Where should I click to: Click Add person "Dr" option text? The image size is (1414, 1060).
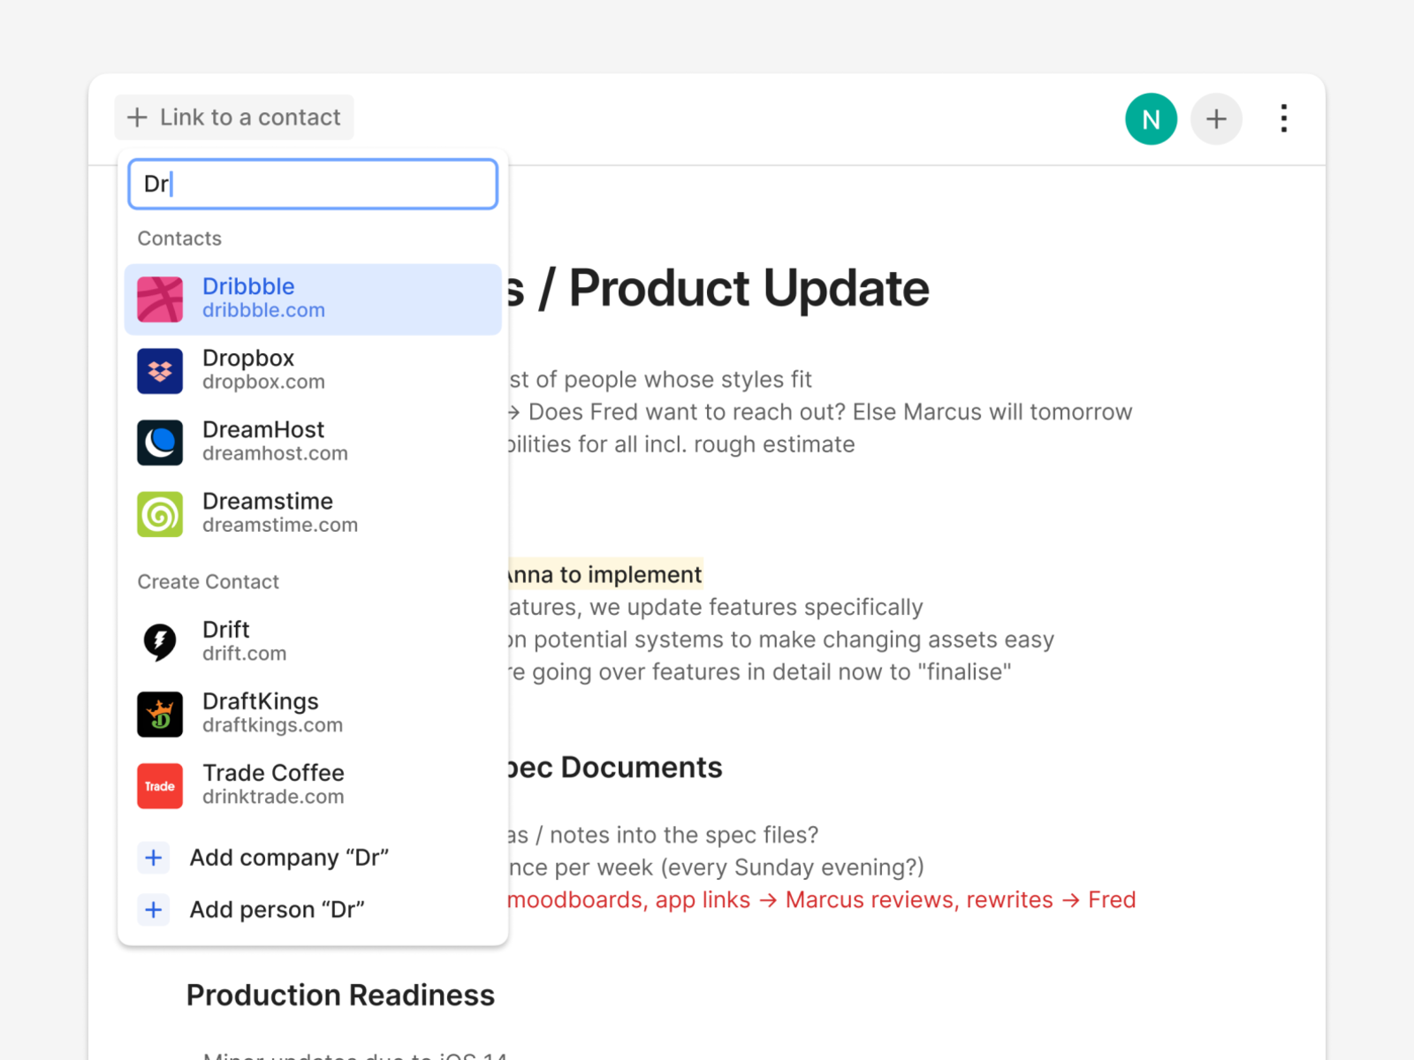pyautogui.click(x=277, y=910)
